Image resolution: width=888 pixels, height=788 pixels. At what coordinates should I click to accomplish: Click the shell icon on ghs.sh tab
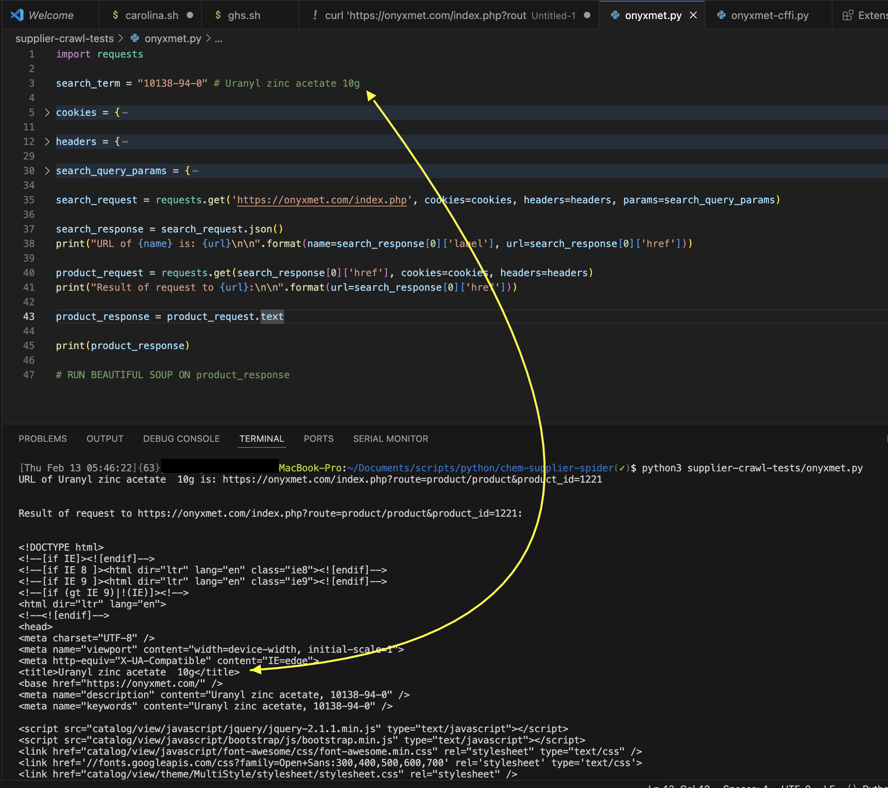tap(218, 15)
